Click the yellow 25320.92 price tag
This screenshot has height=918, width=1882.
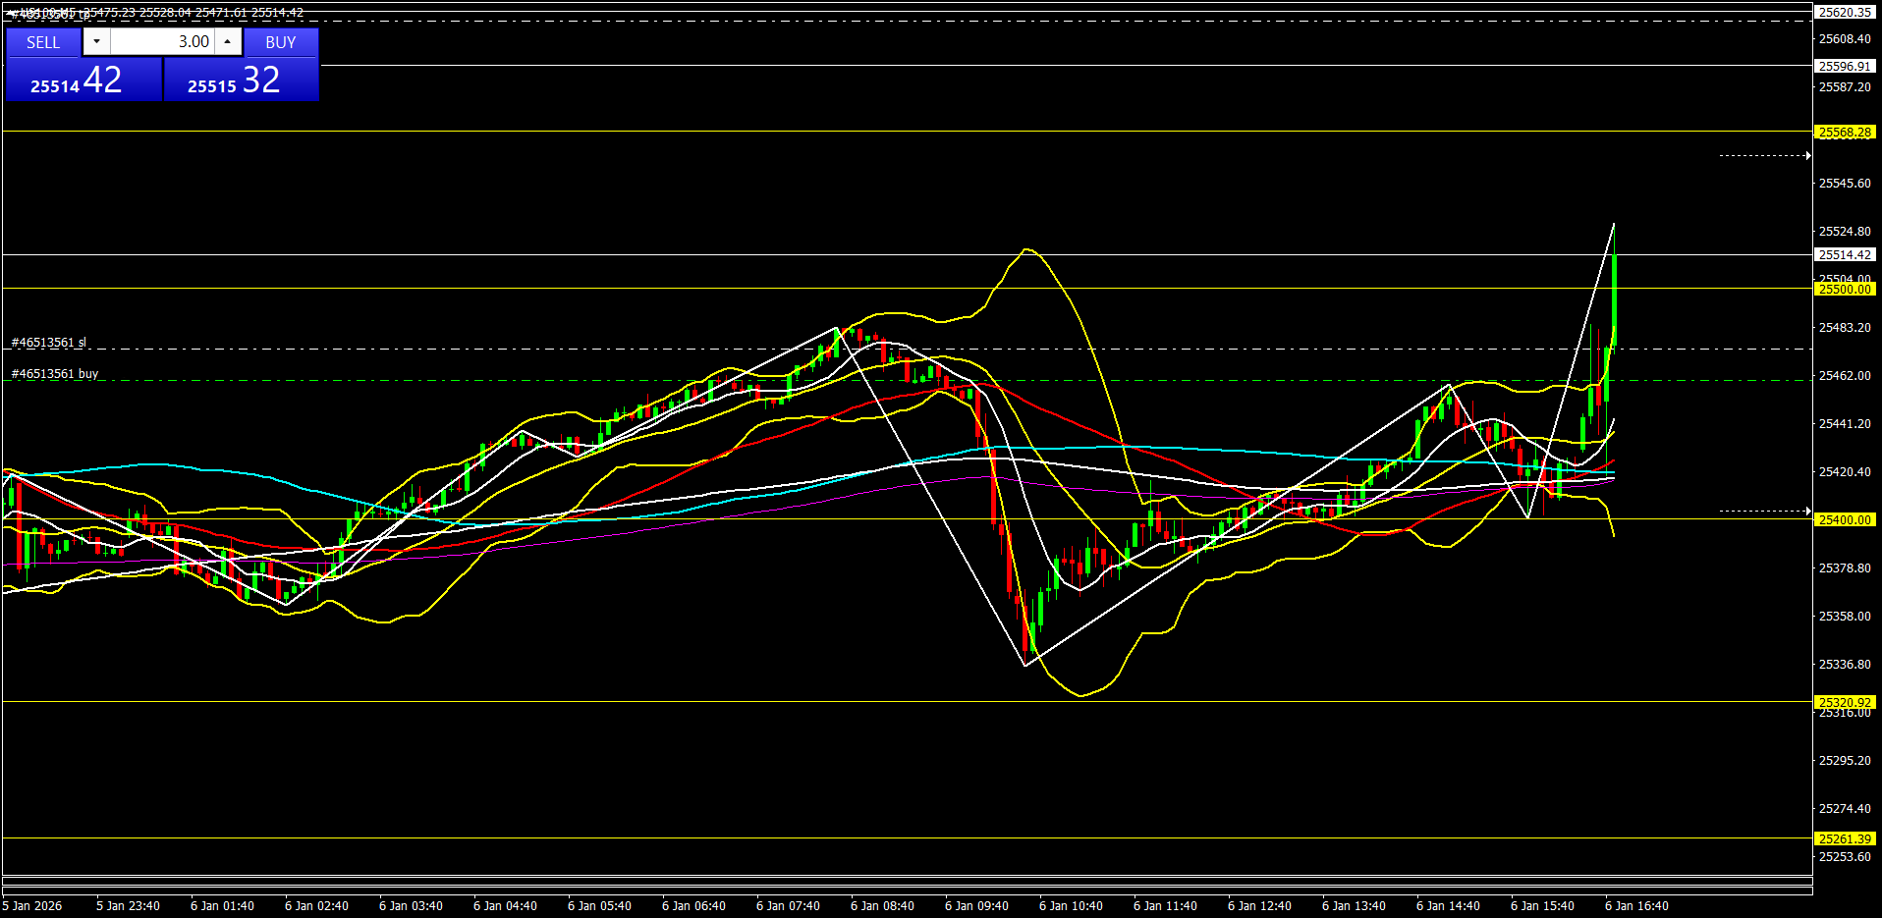[1844, 702]
